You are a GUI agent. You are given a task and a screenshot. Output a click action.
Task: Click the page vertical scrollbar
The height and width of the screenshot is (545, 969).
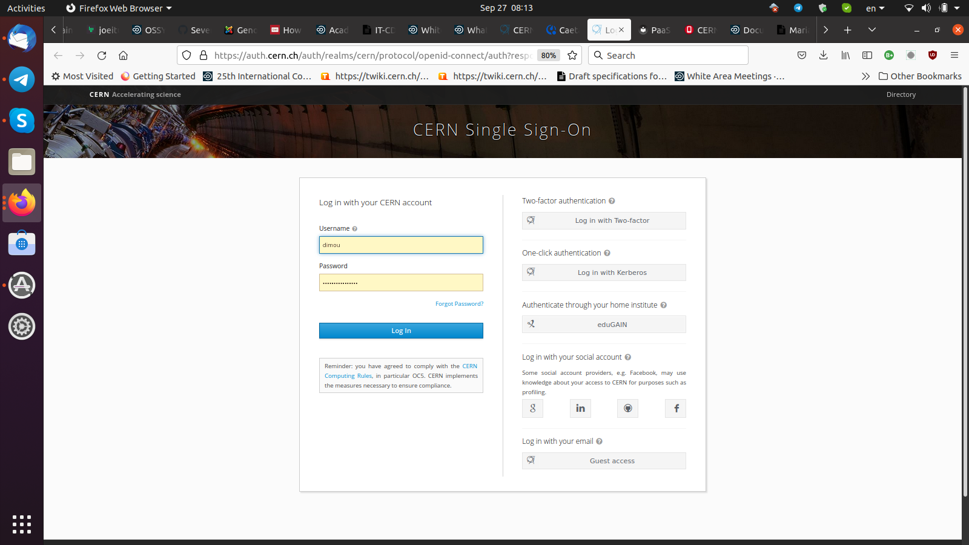965,293
